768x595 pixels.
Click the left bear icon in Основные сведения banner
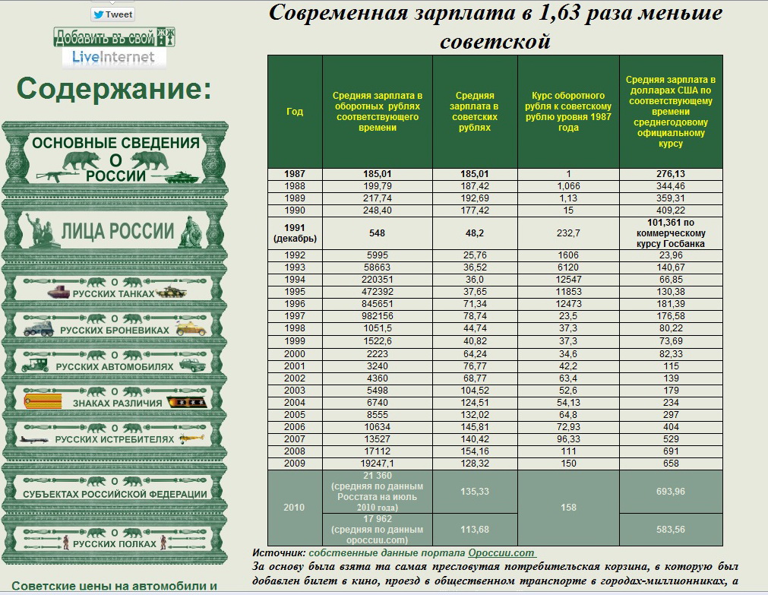coord(81,160)
